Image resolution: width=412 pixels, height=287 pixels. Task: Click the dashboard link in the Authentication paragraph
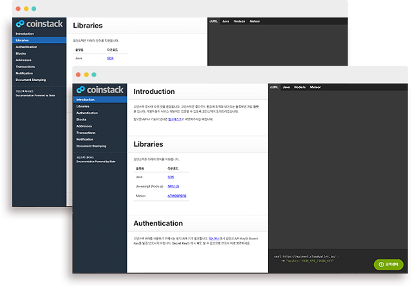(x=214, y=239)
